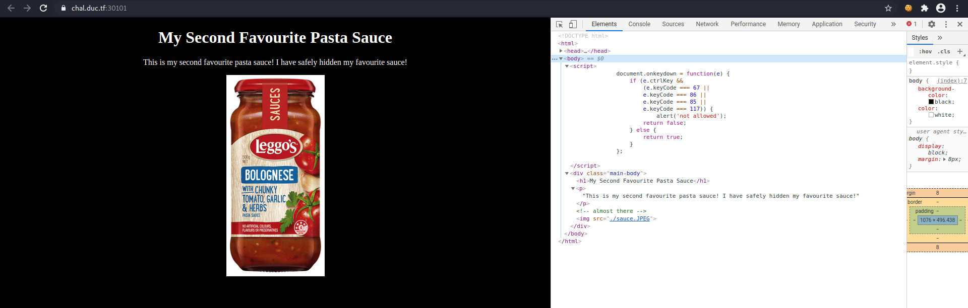Switch to the Network tab
This screenshot has width=968, height=308.
coord(707,24)
